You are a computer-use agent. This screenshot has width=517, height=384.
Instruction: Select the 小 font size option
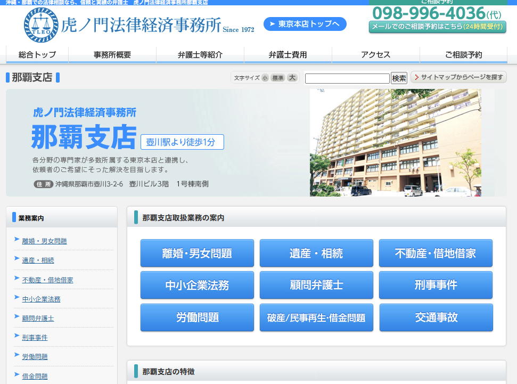click(265, 77)
